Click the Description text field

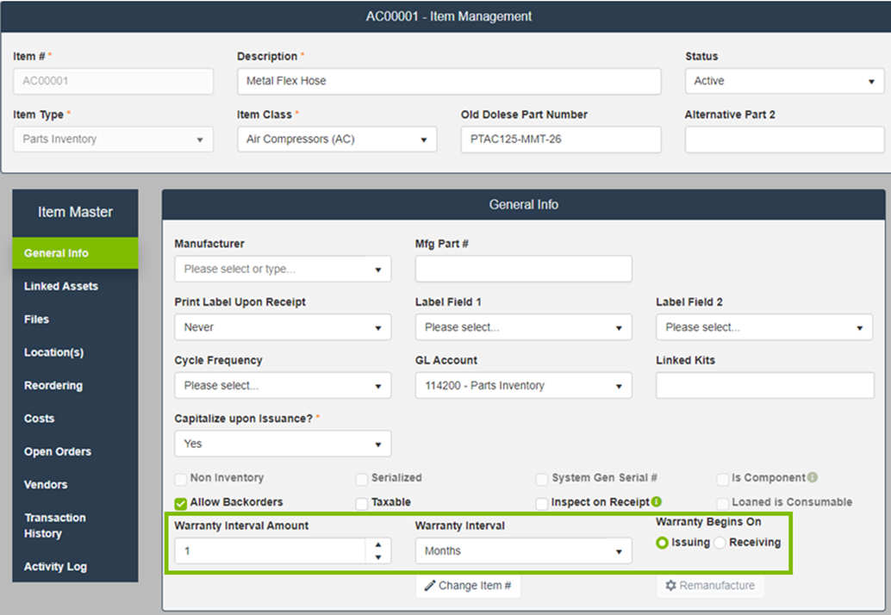coord(448,81)
